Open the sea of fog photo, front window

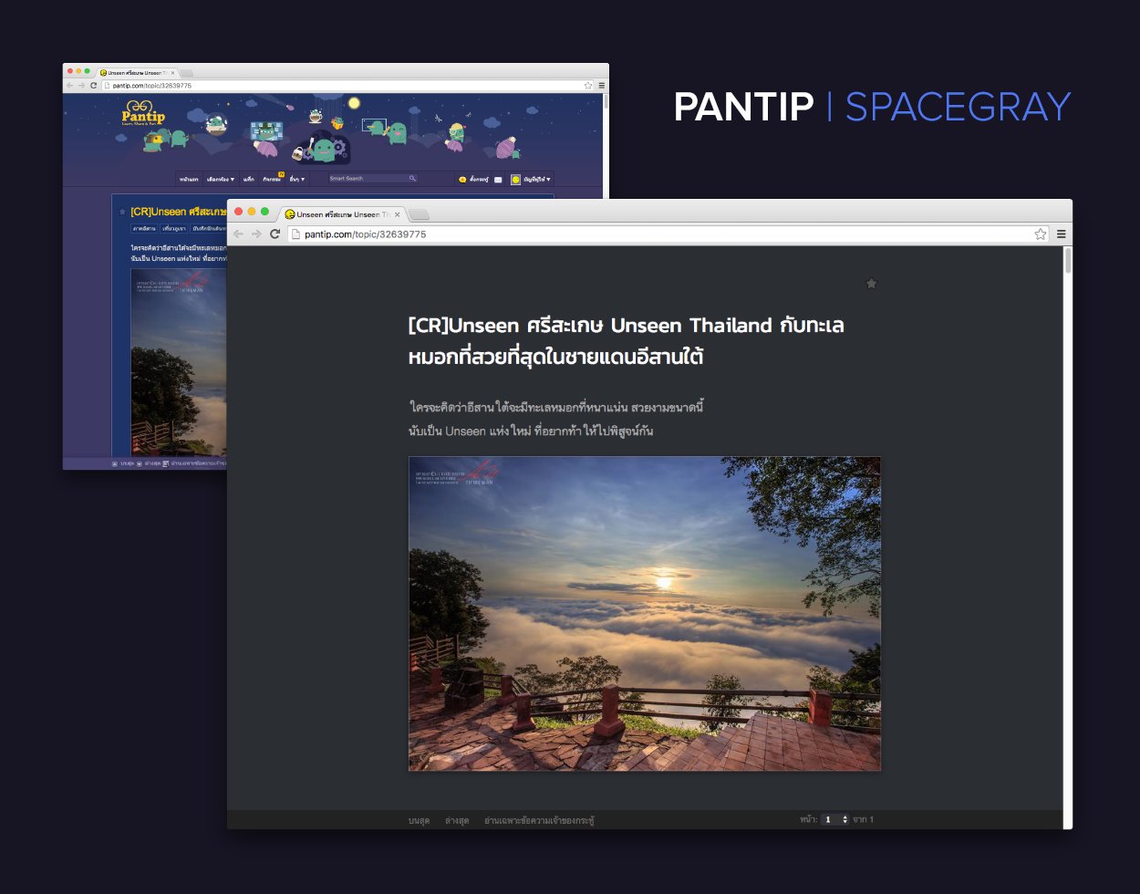pos(645,614)
